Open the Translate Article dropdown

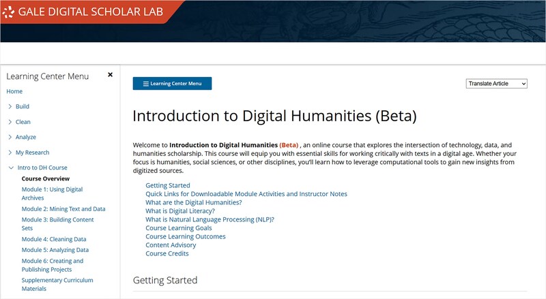(497, 83)
